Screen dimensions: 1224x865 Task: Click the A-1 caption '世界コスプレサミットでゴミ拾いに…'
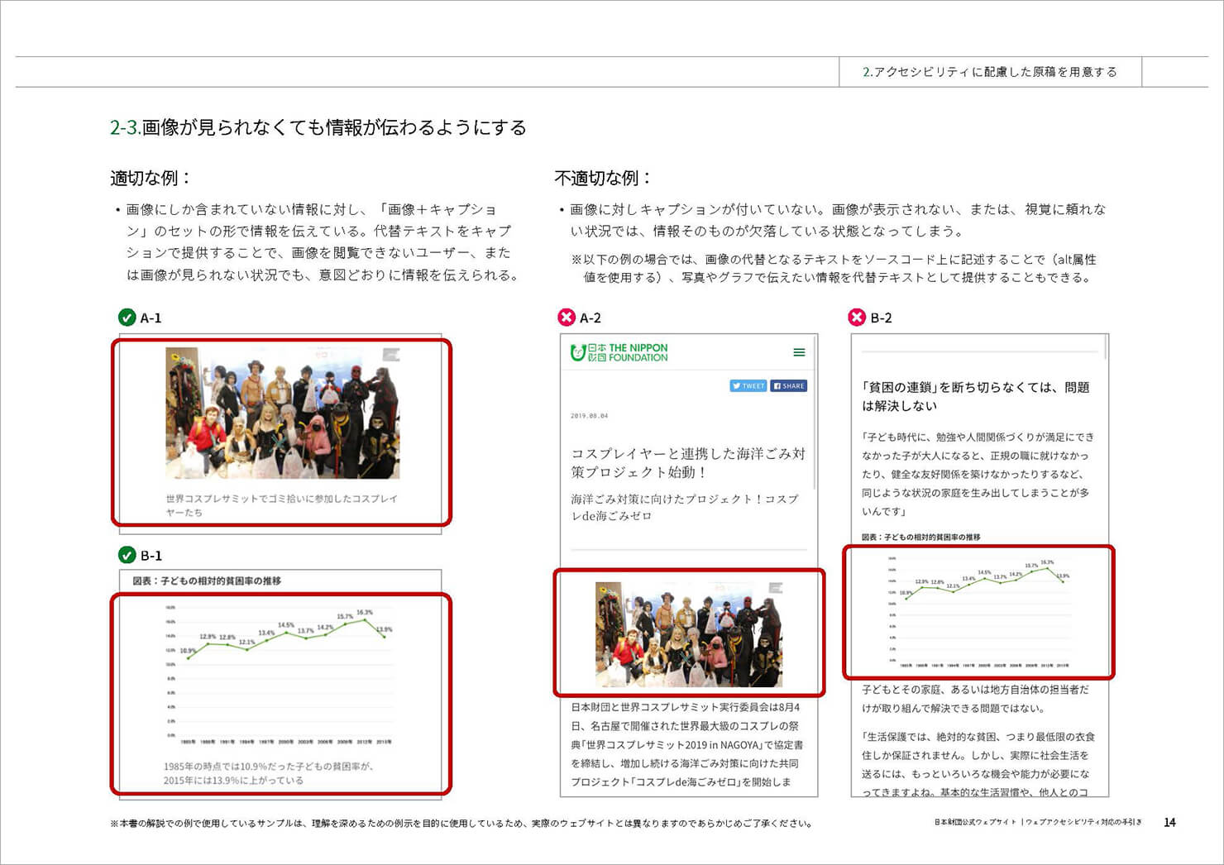(x=282, y=505)
